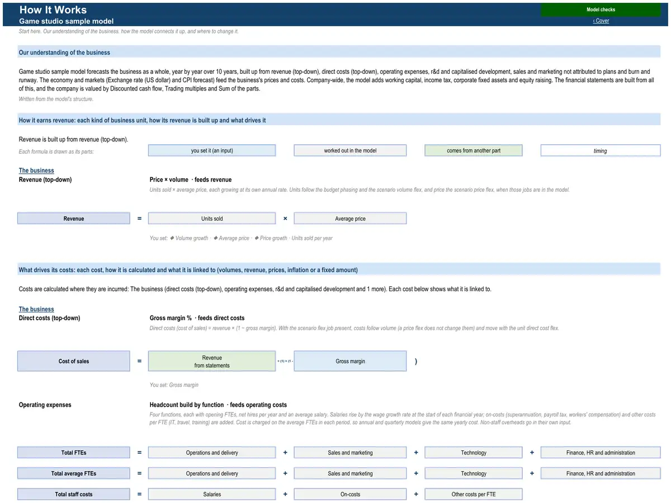Image resolution: width=671 pixels, height=503 pixels.
Task: Select the Gross margin box in Cost of sales formula
Action: tap(351, 361)
